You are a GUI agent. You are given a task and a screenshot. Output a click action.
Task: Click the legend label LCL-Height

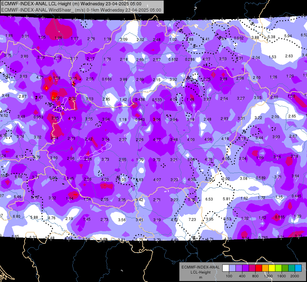click(x=200, y=272)
